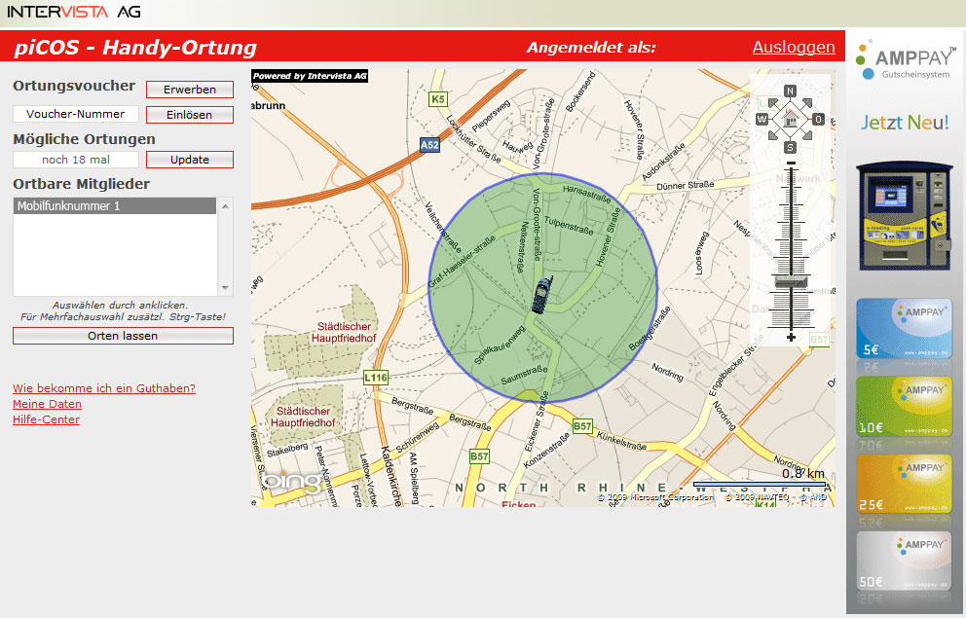This screenshot has height=618, width=966.
Task: Click the '0.8 km' map scale label
Action: (803, 473)
